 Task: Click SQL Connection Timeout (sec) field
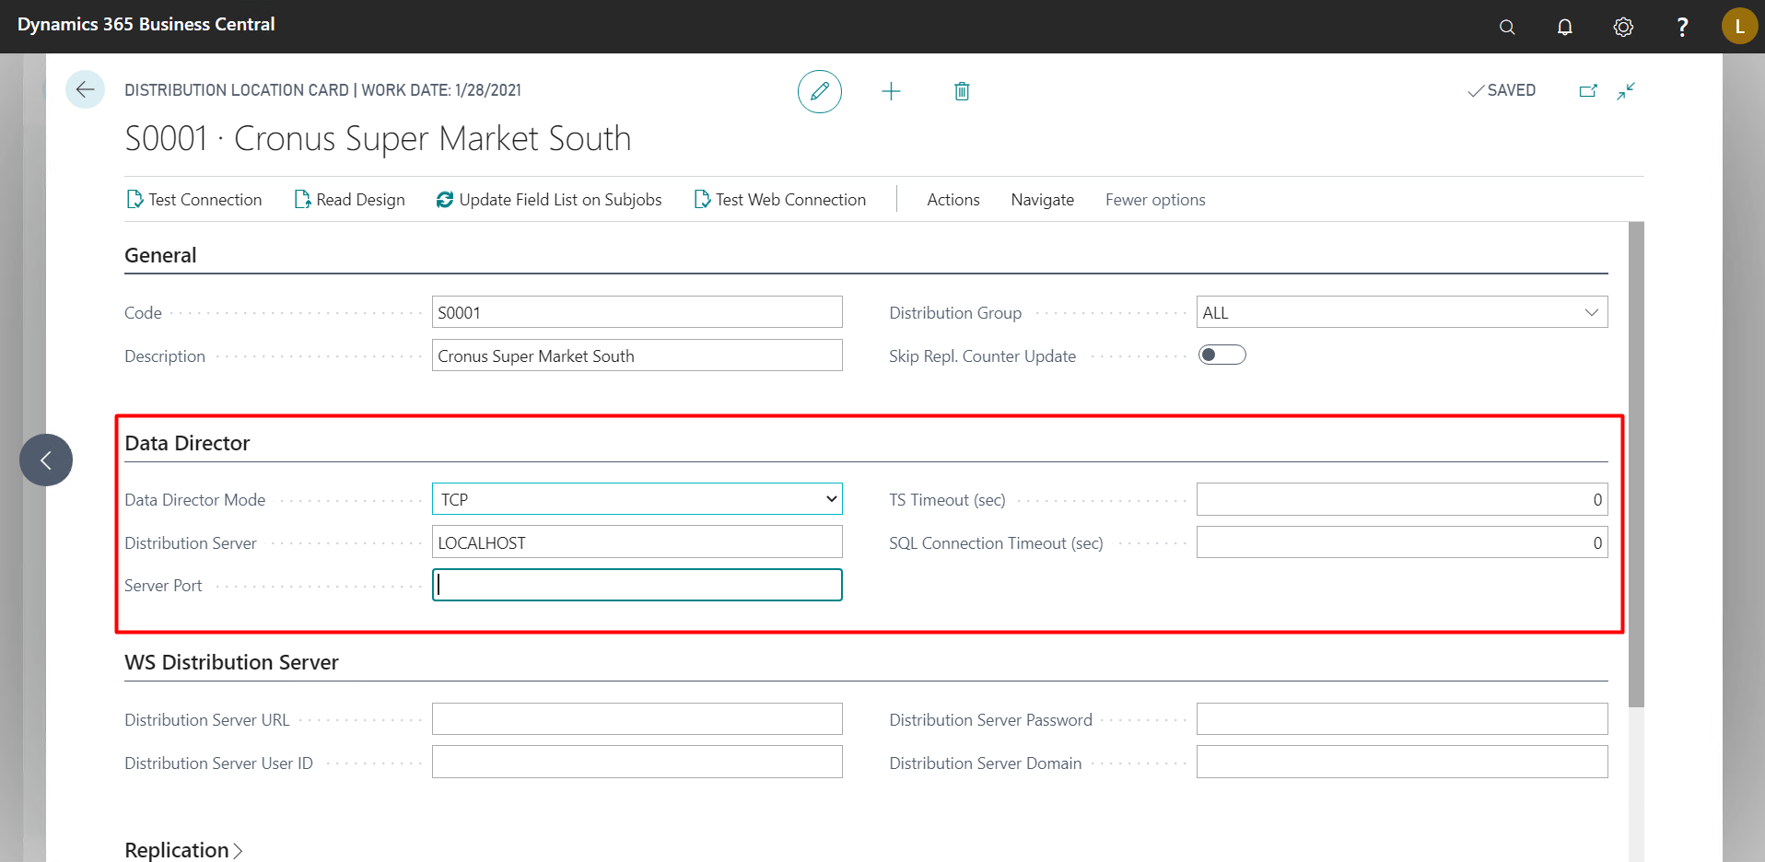(x=1402, y=542)
